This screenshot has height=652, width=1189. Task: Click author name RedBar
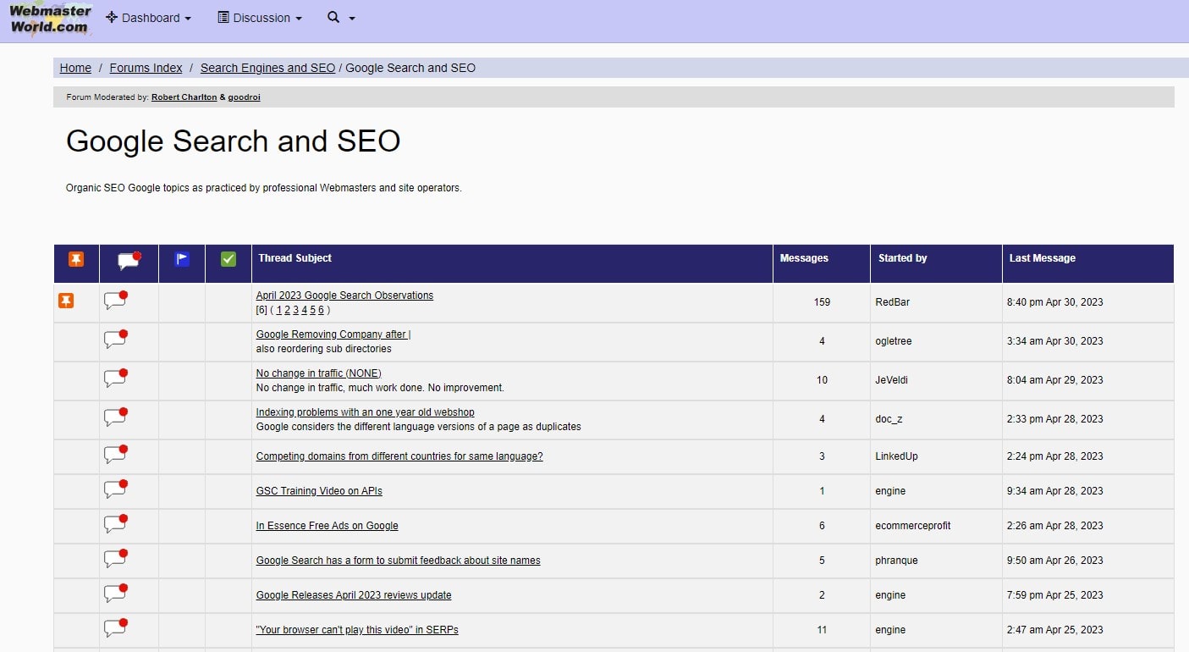click(x=893, y=302)
